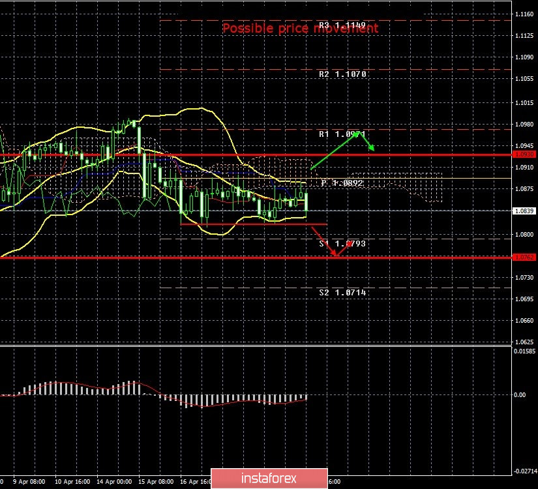
Task: Click the S1 1.0793 support label
Action: pyautogui.click(x=342, y=244)
